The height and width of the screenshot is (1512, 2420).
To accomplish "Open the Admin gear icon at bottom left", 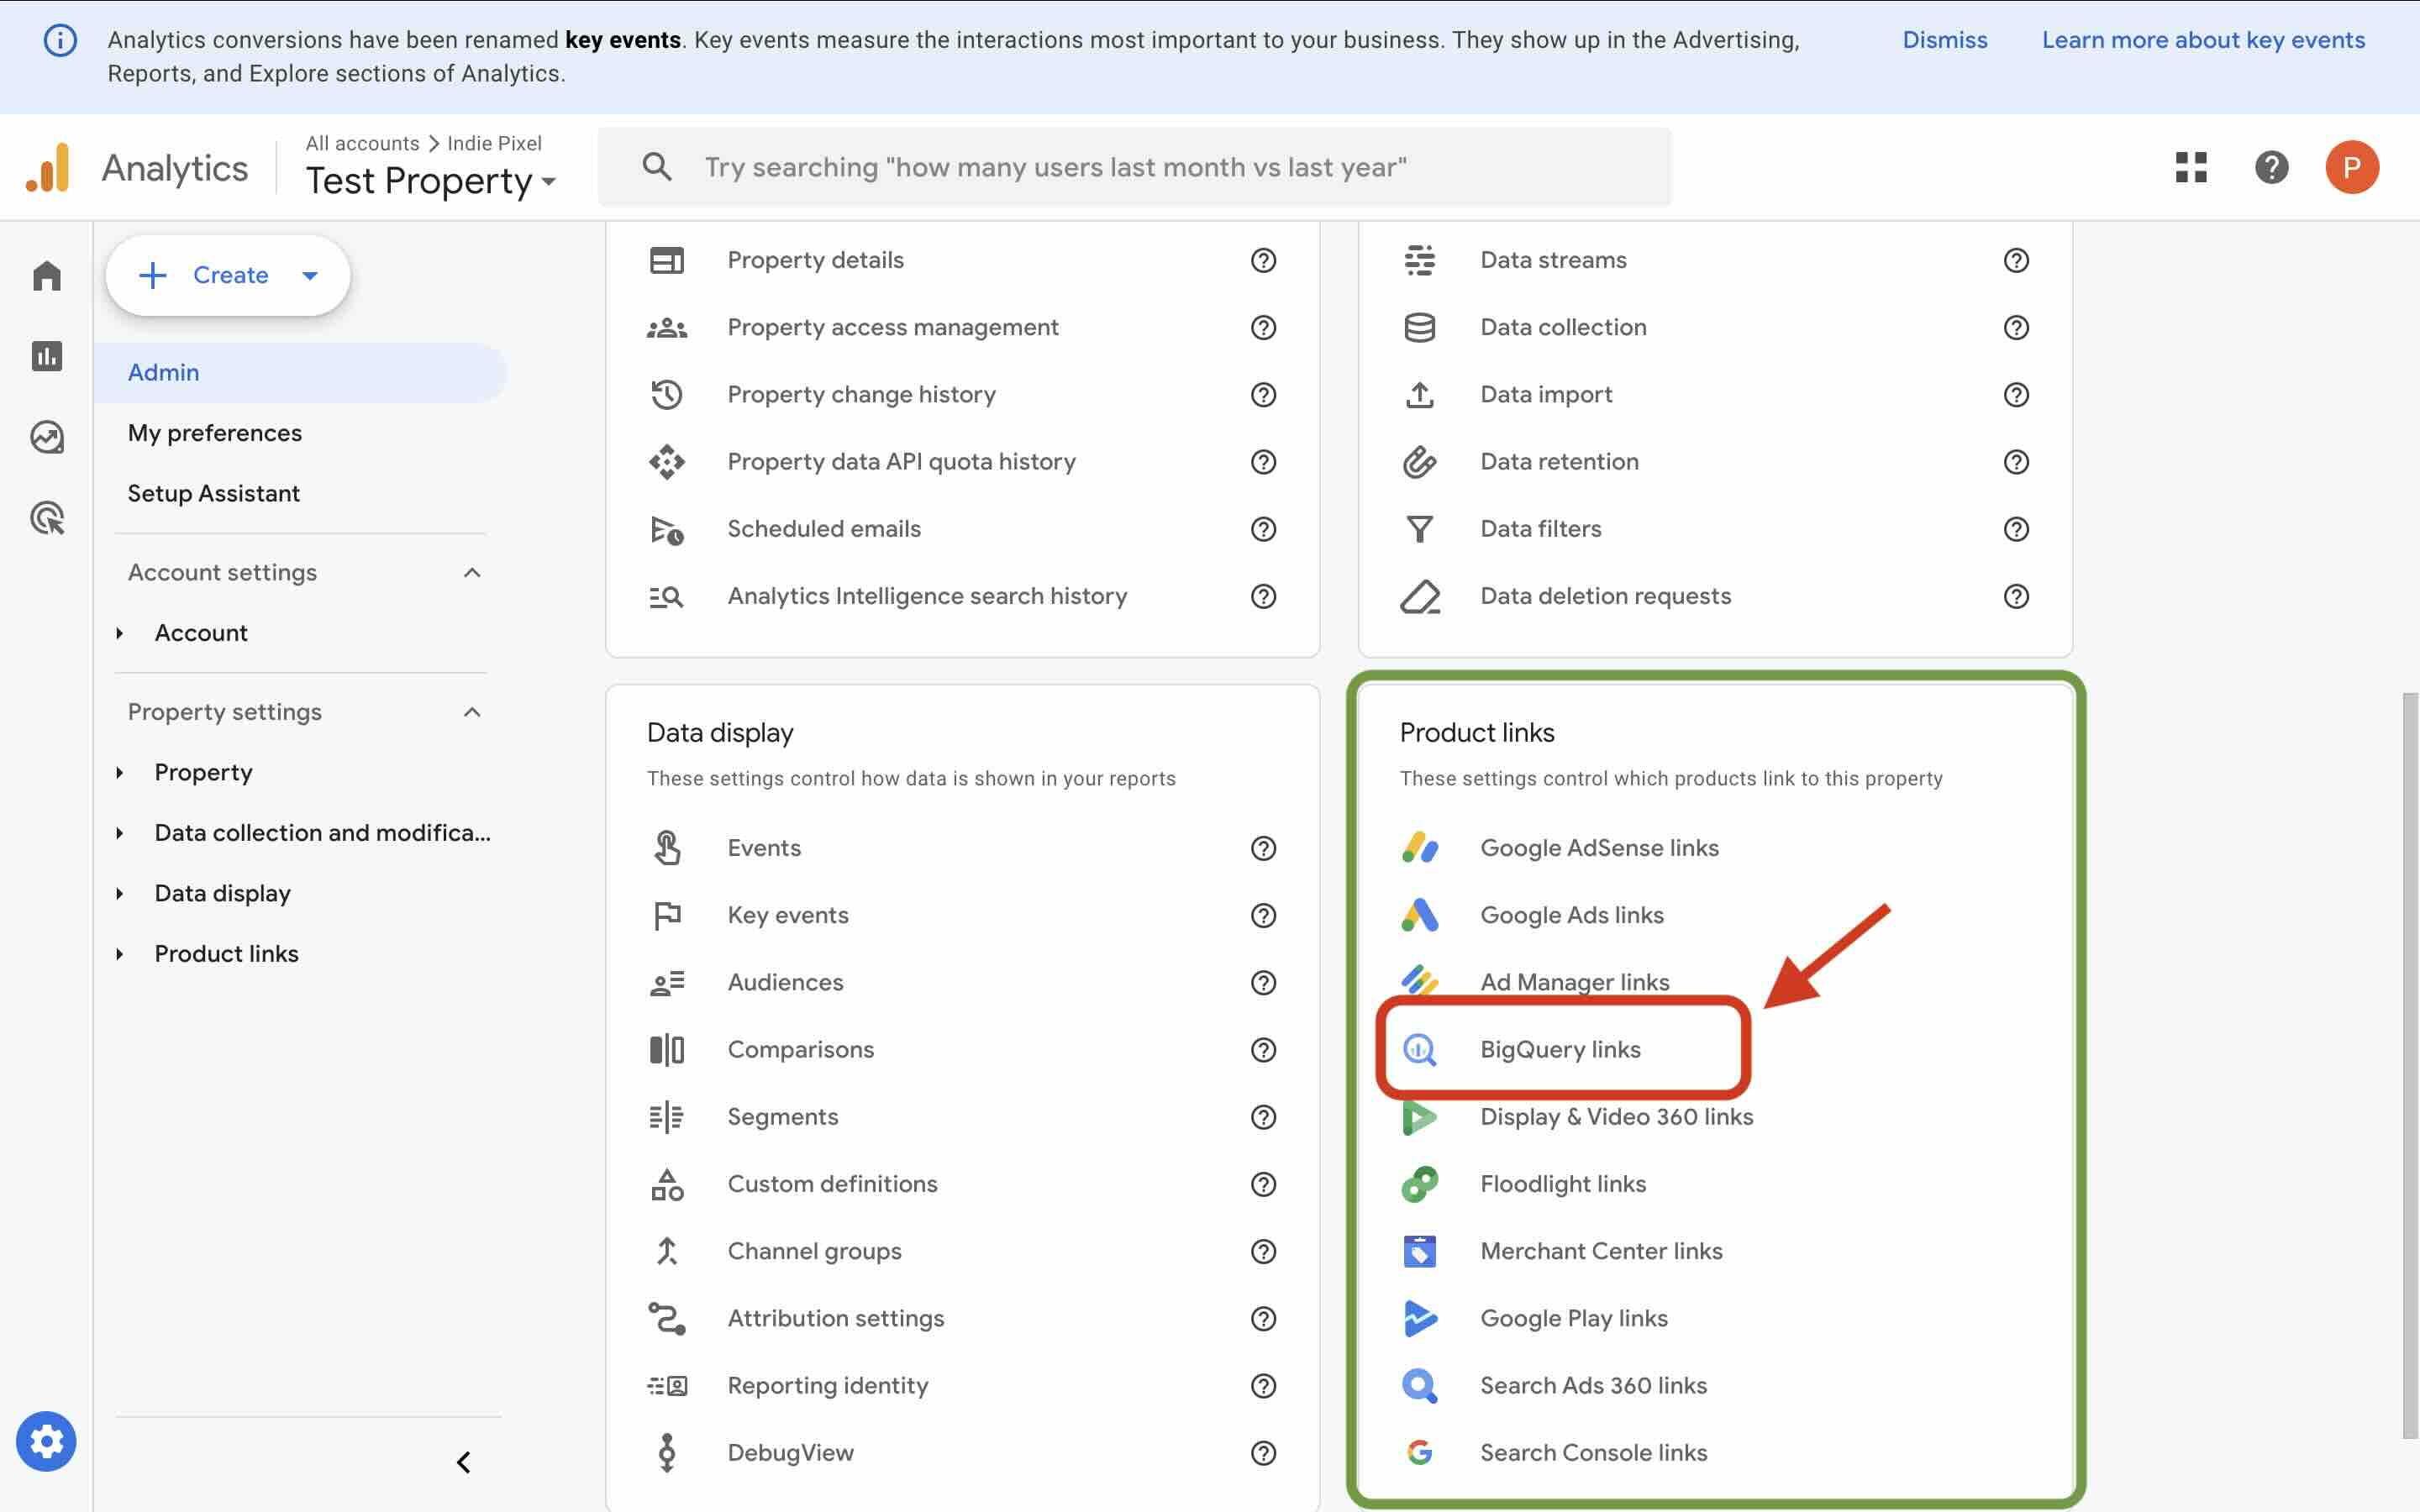I will pos(47,1441).
